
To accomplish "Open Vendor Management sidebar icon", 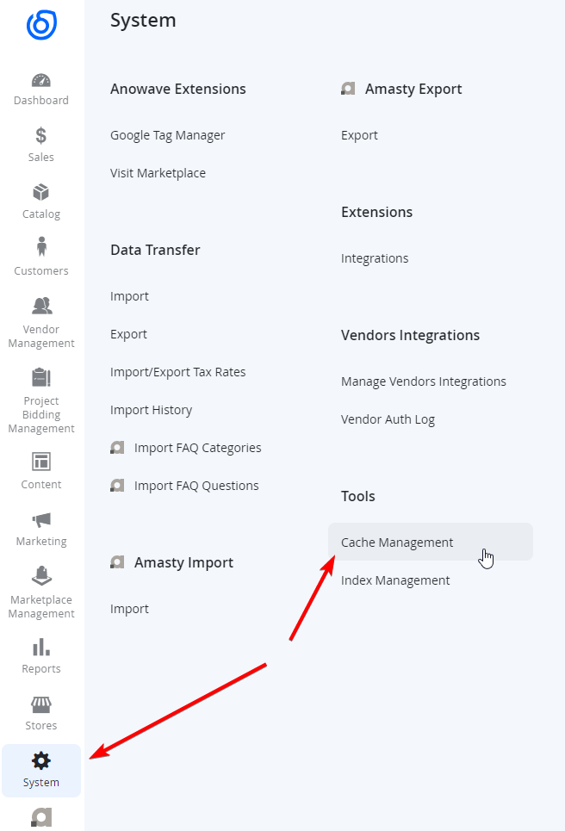I will [41, 306].
